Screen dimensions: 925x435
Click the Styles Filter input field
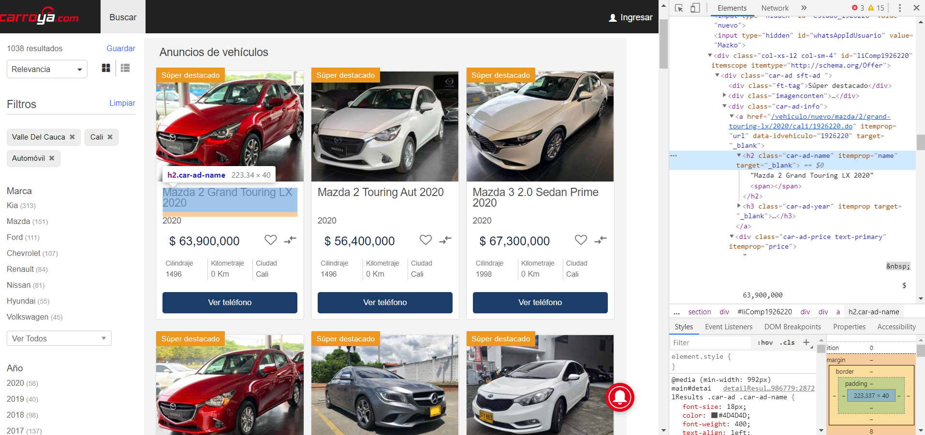click(712, 342)
